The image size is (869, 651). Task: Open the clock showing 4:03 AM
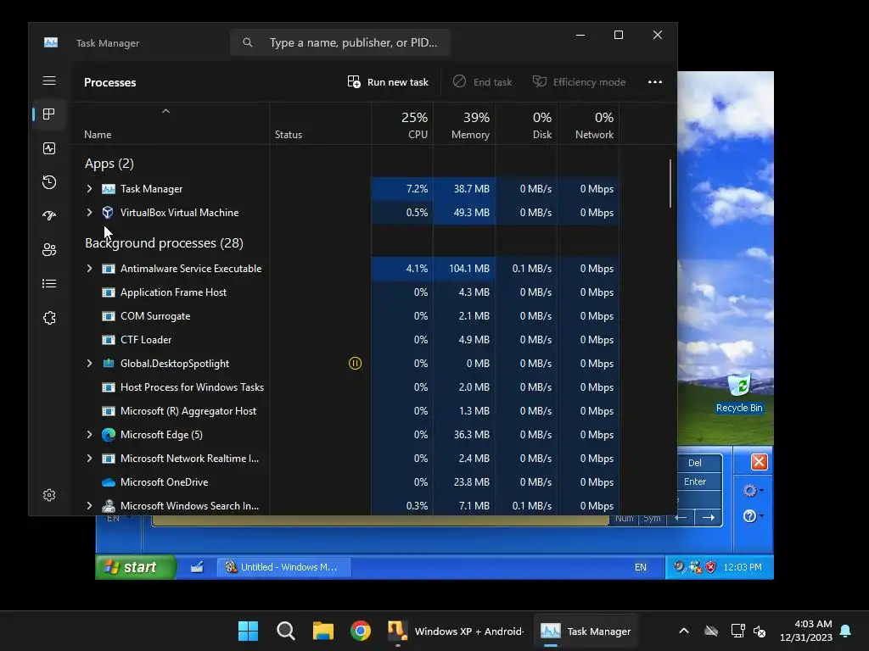click(805, 631)
